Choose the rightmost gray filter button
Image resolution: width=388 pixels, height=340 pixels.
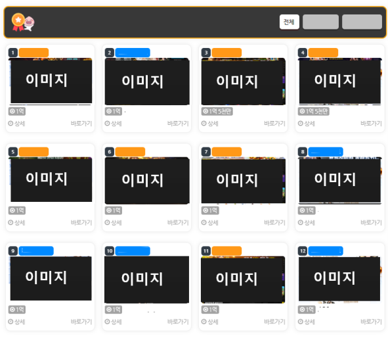[362, 22]
